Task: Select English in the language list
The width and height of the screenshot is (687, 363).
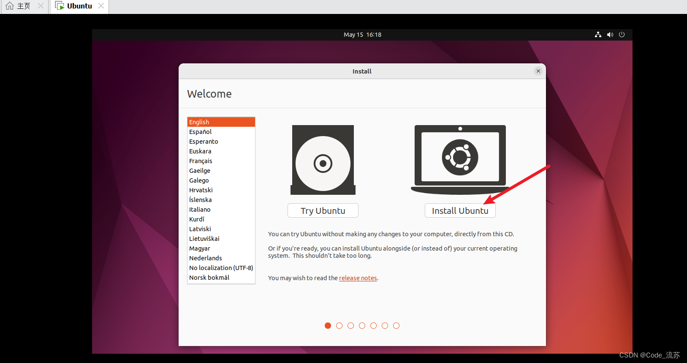Action: pyautogui.click(x=221, y=122)
